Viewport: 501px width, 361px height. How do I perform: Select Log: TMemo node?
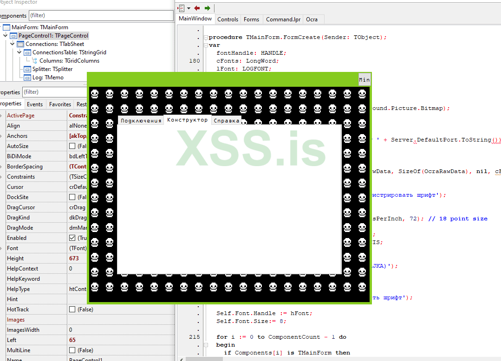(48, 77)
